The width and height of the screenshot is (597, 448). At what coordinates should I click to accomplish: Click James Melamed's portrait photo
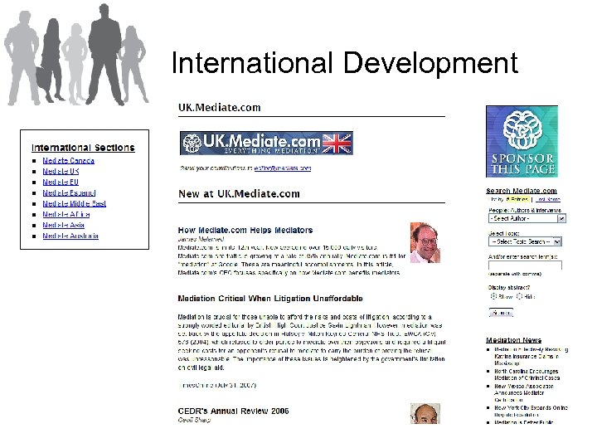pyautogui.click(x=425, y=242)
